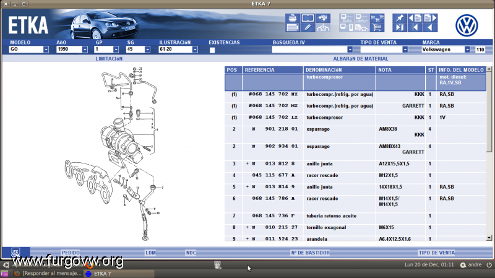Click the POS column header
Viewport: 495px width, 278px height.
(x=233, y=70)
